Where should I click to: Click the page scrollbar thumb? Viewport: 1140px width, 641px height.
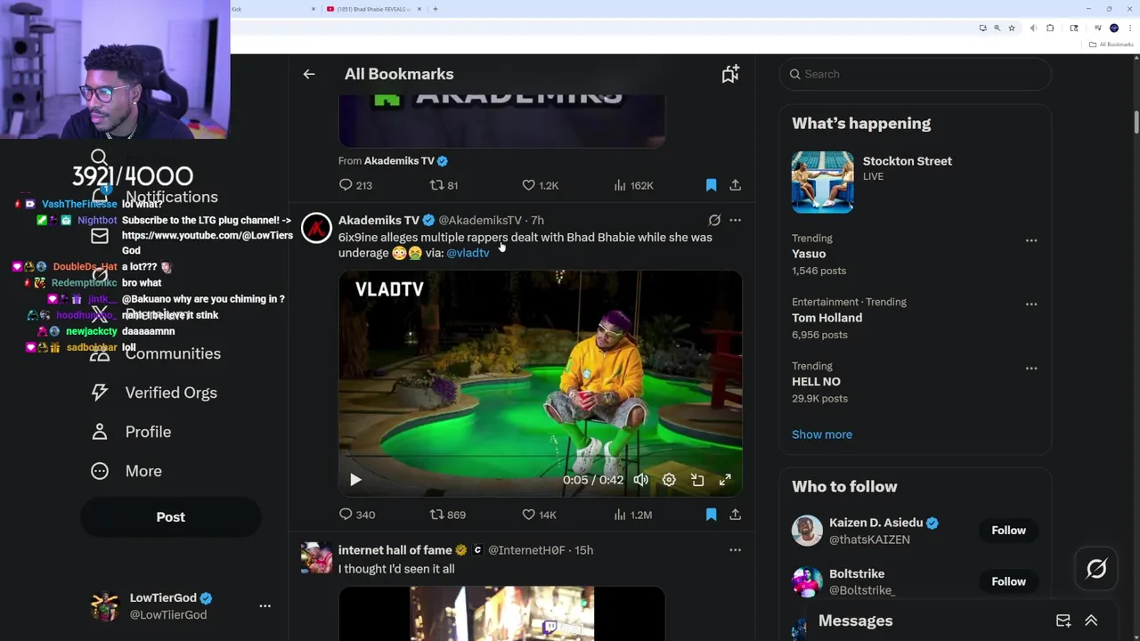coord(1136,122)
